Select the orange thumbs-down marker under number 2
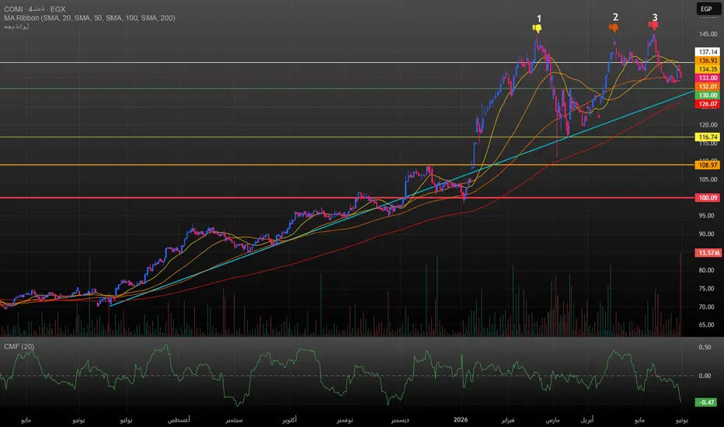Screen dimensions: 724x427 click(x=614, y=28)
